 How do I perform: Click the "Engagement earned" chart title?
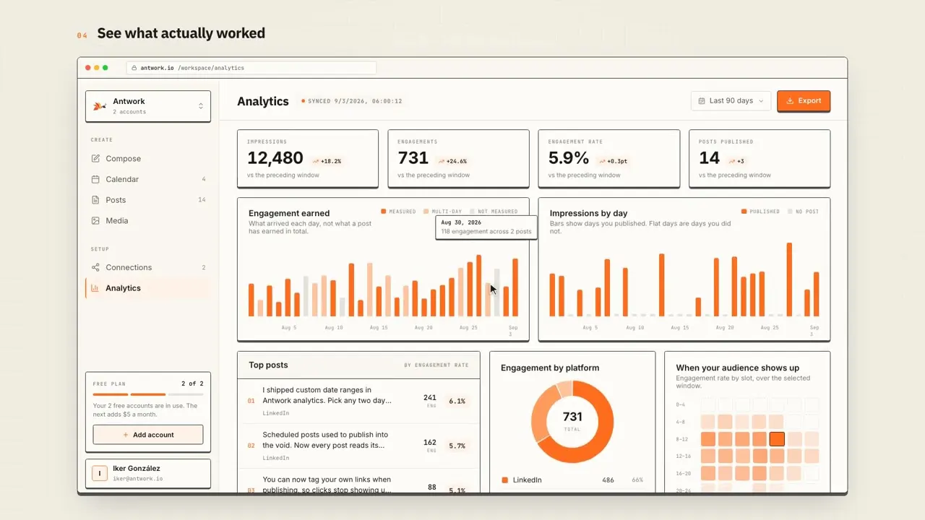[x=289, y=214]
